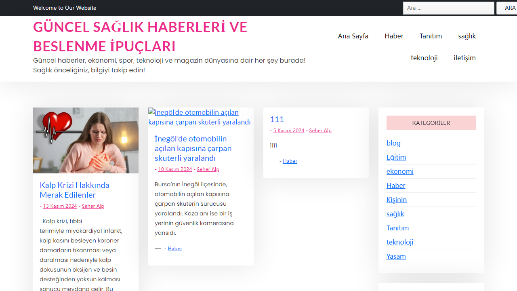Open the teknoloji navigation link

click(424, 58)
